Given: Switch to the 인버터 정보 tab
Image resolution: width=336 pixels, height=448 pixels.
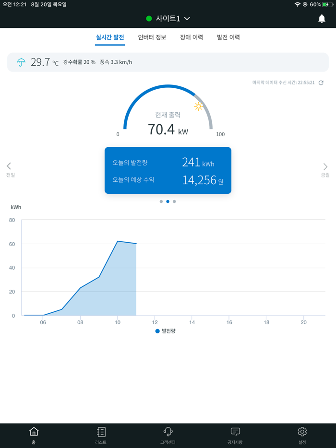Looking at the screenshot, I should click(x=152, y=37).
